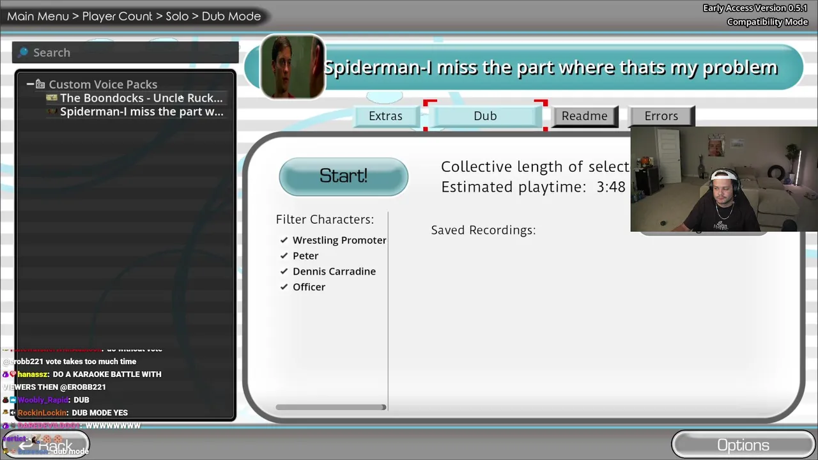Screen dimensions: 818x460
Task: Click the Custom Voice Packs folder icon
Action: coord(40,84)
